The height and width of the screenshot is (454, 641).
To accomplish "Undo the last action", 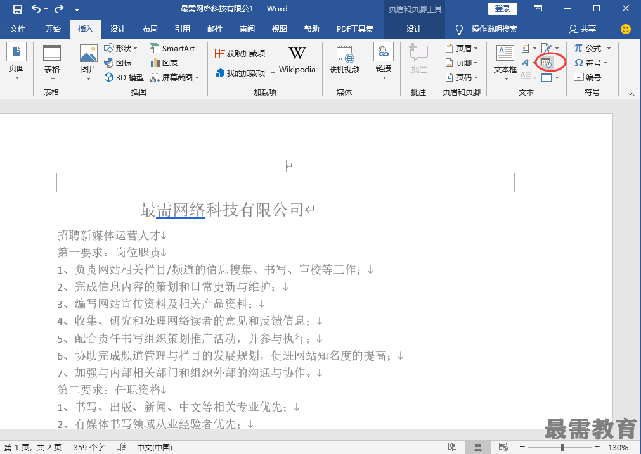I will 36,9.
